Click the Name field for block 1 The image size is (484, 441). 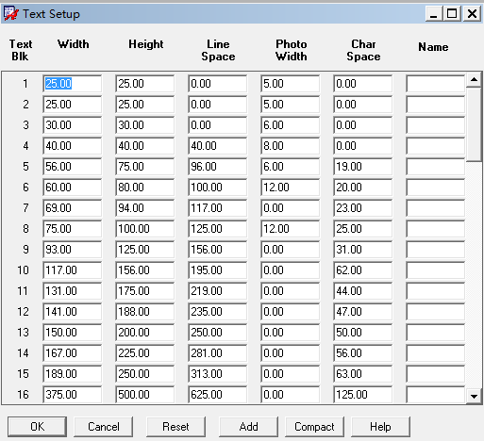click(435, 84)
